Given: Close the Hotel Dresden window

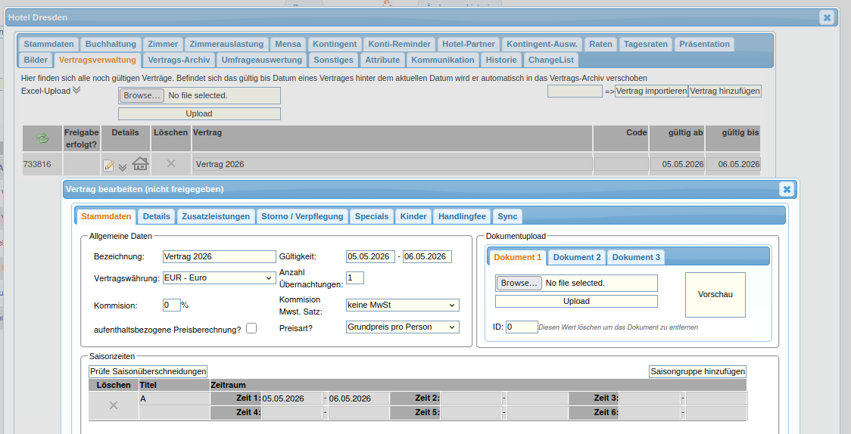Looking at the screenshot, I should pos(827,17).
